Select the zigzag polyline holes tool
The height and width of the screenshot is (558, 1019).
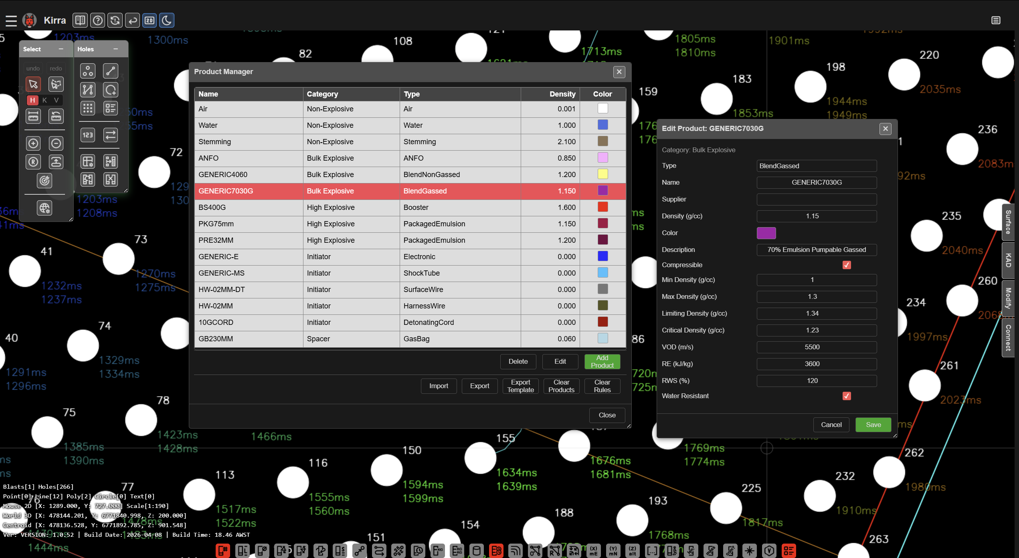[x=88, y=90]
